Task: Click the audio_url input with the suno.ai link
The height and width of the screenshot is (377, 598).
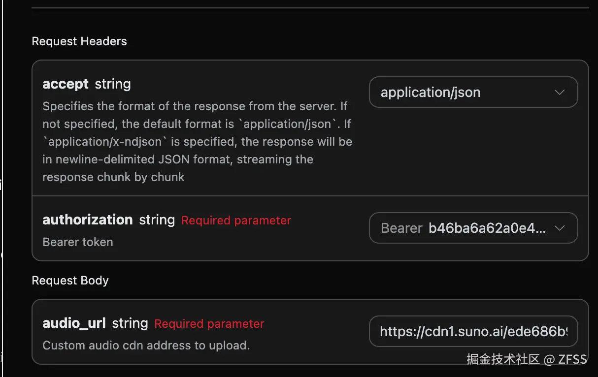Action: 473,332
